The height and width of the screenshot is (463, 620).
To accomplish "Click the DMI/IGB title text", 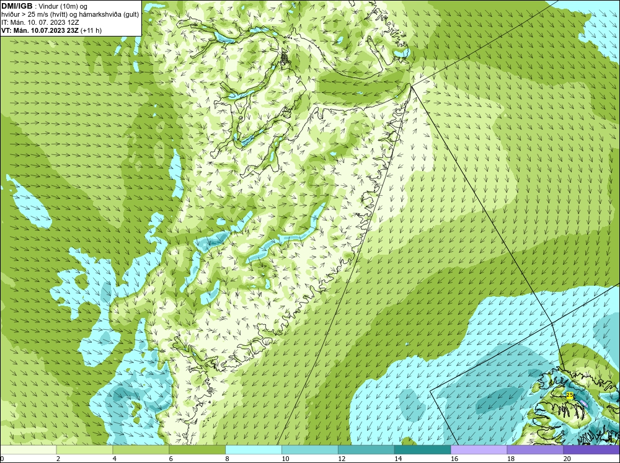I will (17, 6).
